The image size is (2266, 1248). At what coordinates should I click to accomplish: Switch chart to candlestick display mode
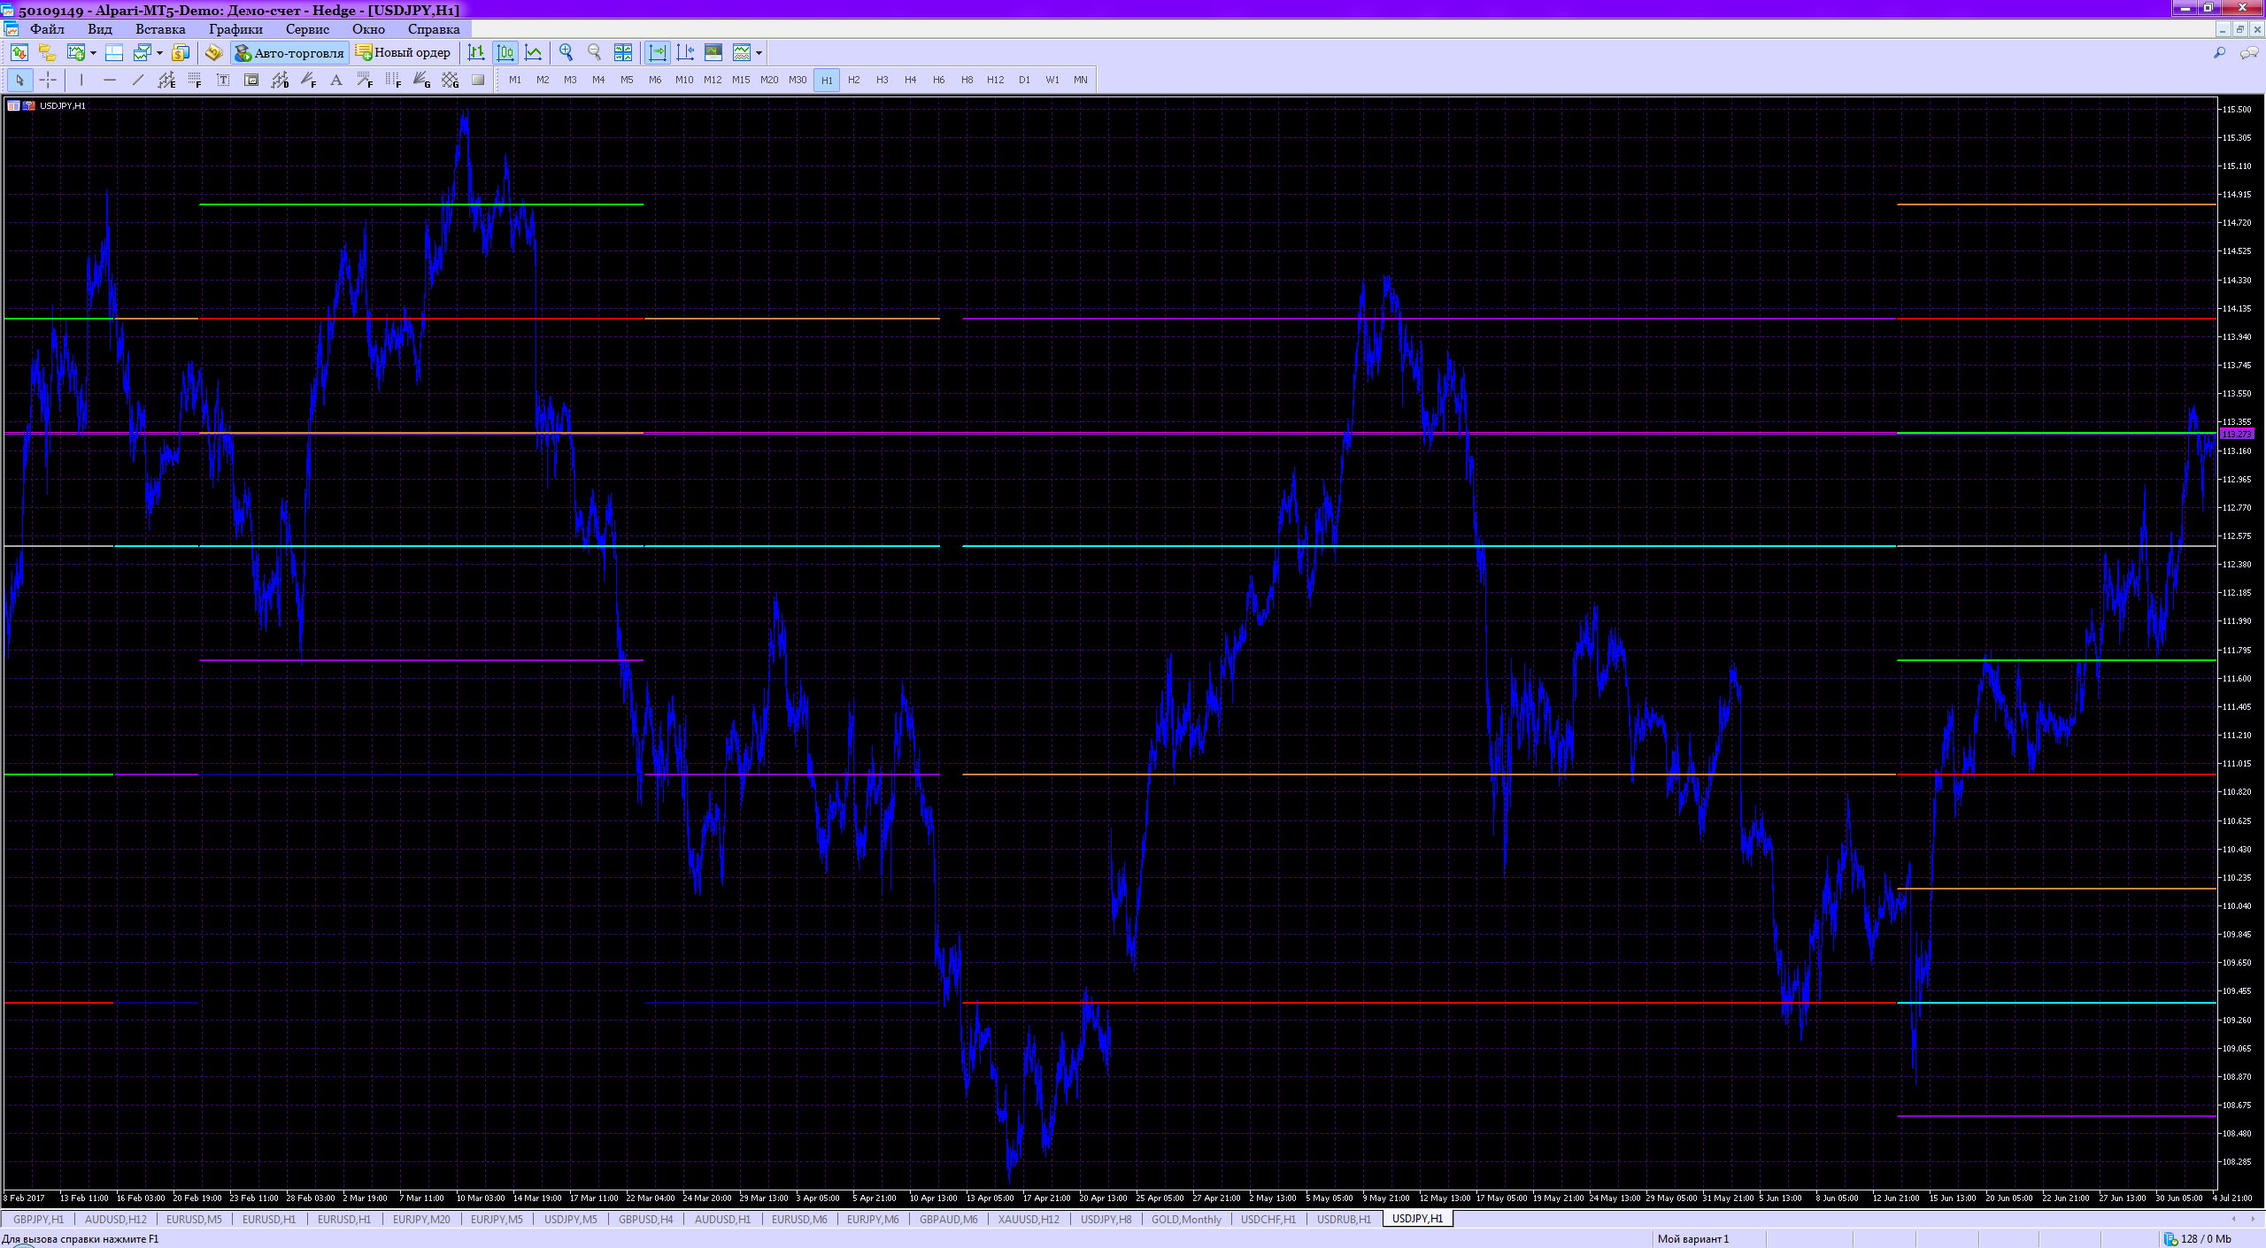point(505,52)
